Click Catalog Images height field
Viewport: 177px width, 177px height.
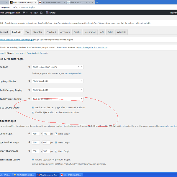point(46,134)
